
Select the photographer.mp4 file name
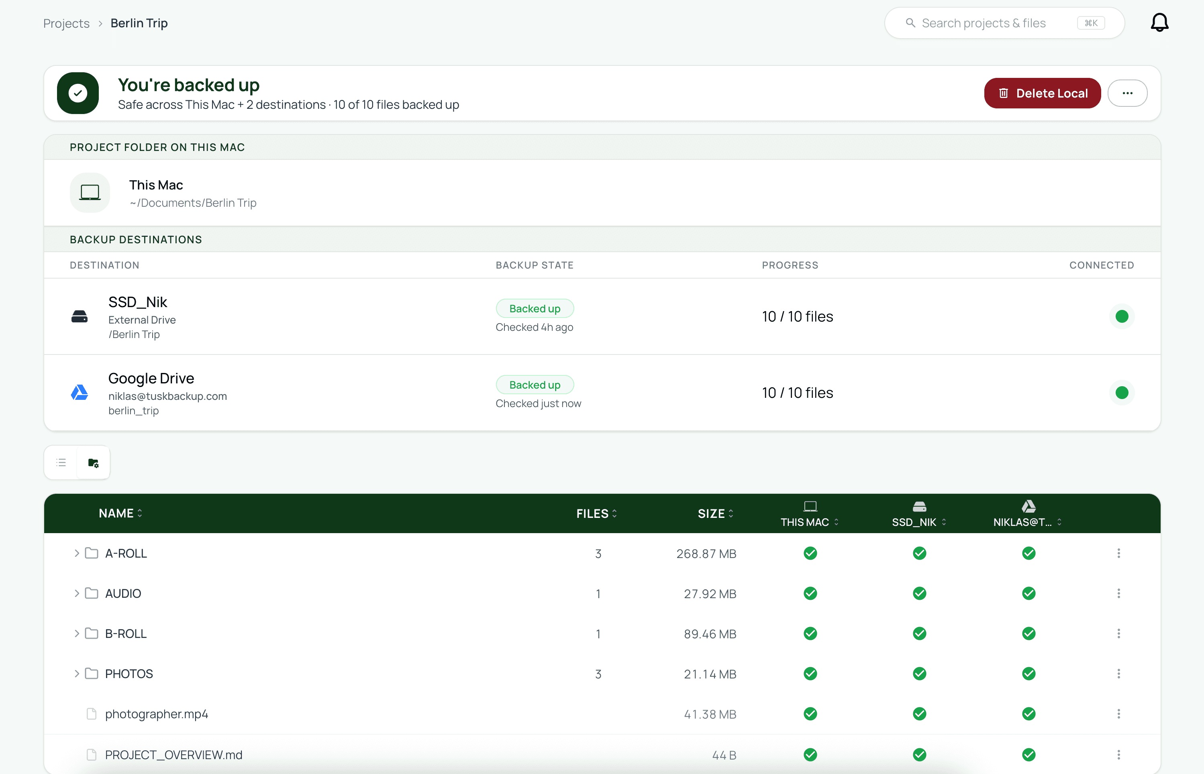(x=156, y=714)
